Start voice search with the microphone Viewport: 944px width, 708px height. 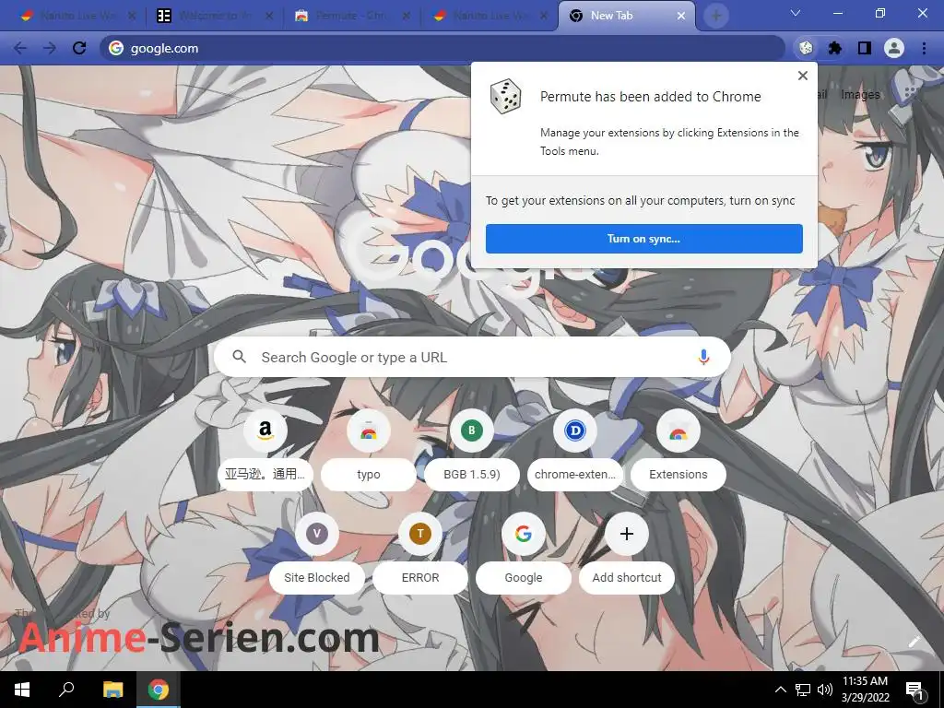[703, 357]
